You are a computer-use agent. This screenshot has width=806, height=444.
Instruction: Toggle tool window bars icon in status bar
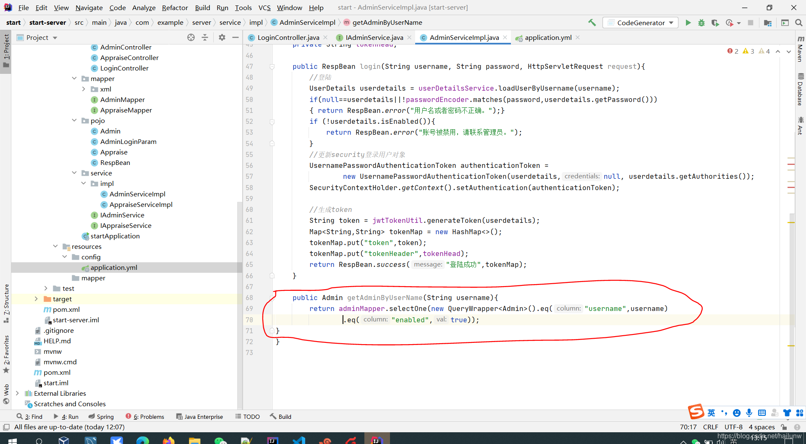tap(6, 427)
